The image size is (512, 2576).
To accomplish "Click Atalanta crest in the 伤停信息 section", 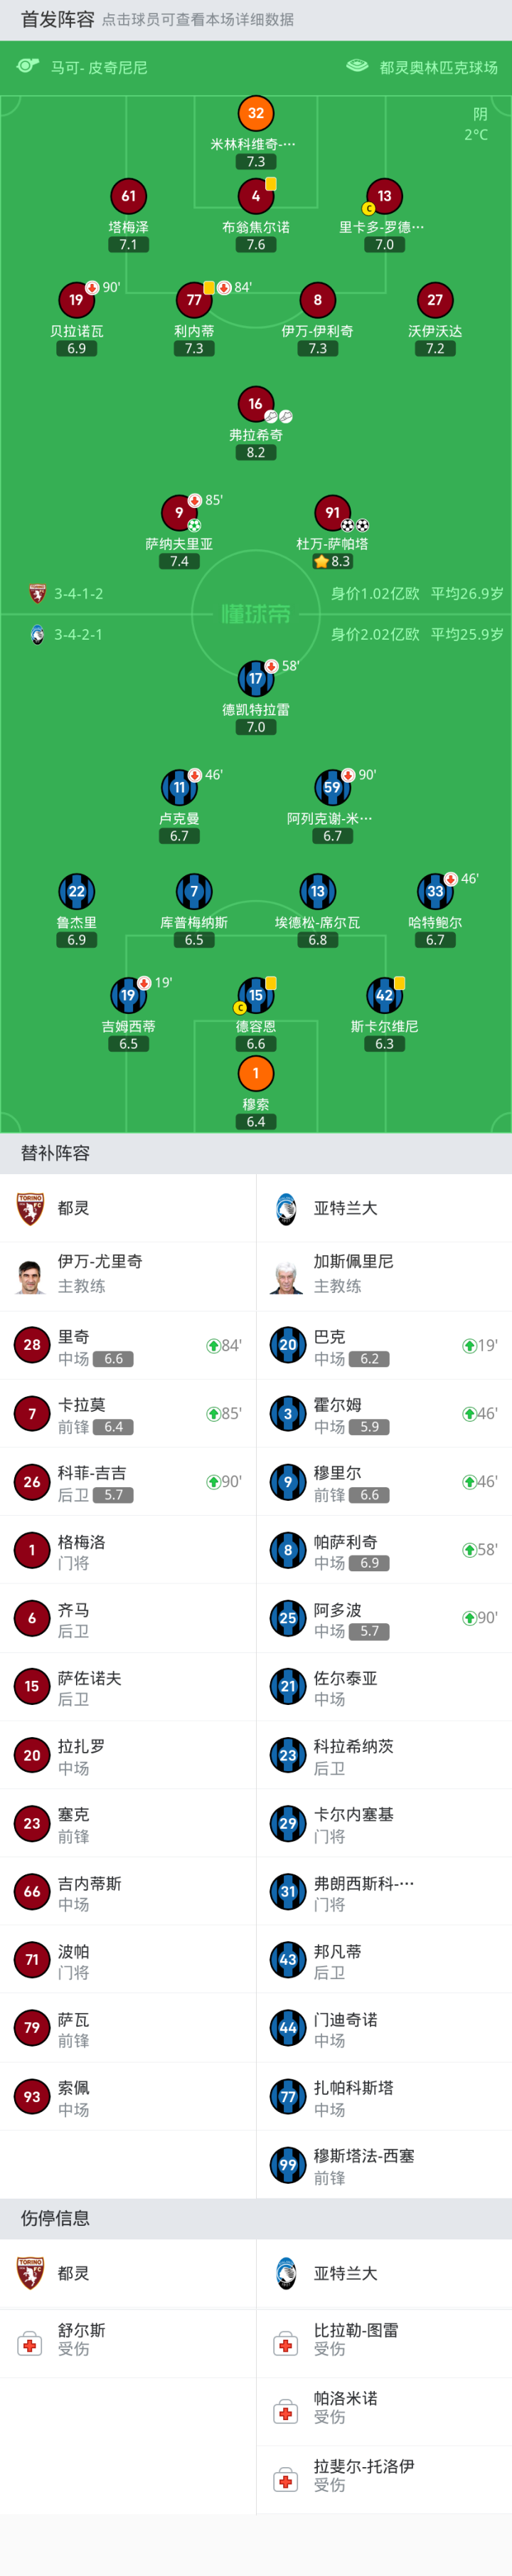I will pyautogui.click(x=286, y=2273).
